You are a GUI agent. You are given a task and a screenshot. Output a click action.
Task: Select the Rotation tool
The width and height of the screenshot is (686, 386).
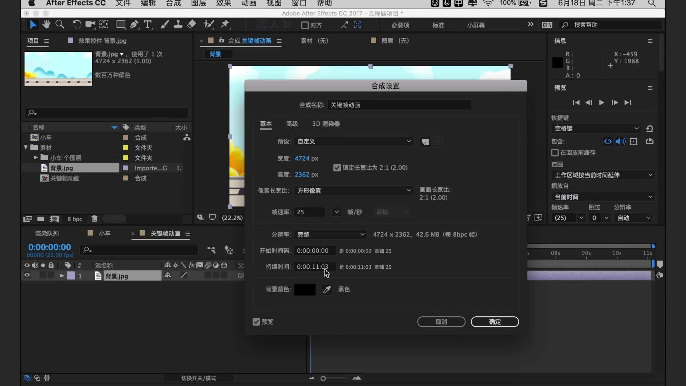pyautogui.click(x=76, y=25)
